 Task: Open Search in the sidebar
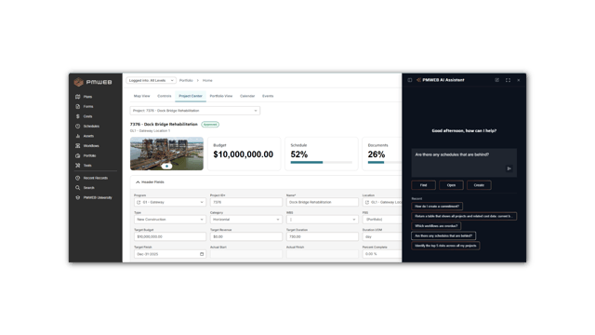[85, 188]
